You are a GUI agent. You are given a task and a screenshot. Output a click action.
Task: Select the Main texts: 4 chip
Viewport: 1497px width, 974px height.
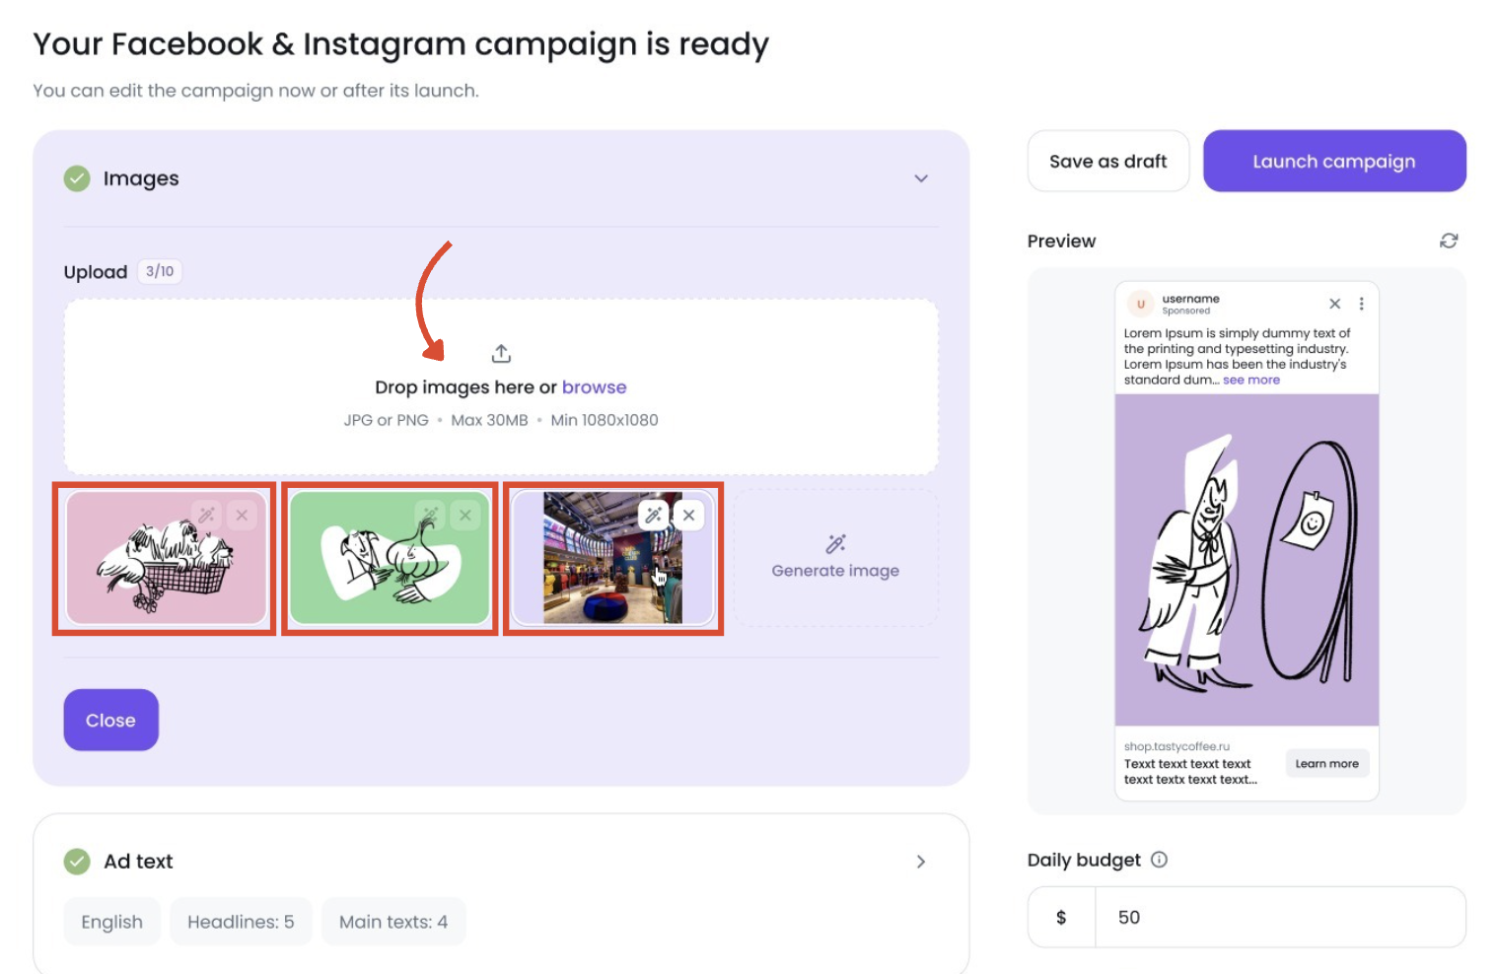393,922
